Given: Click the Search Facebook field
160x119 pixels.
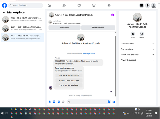Looking at the screenshot, I should coord(26,5).
